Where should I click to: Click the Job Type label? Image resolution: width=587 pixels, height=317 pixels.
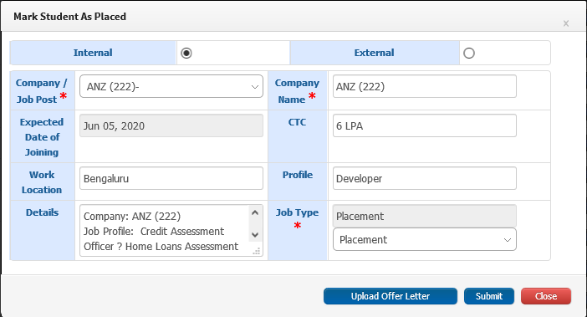point(297,212)
